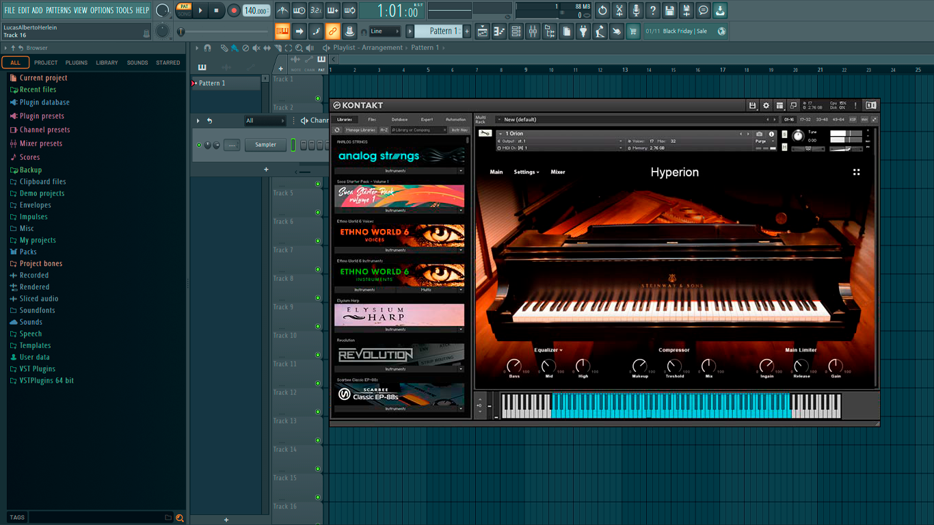Switch browser to SOUNDS tab
Viewport: 934px width, 525px height.
pyautogui.click(x=137, y=62)
